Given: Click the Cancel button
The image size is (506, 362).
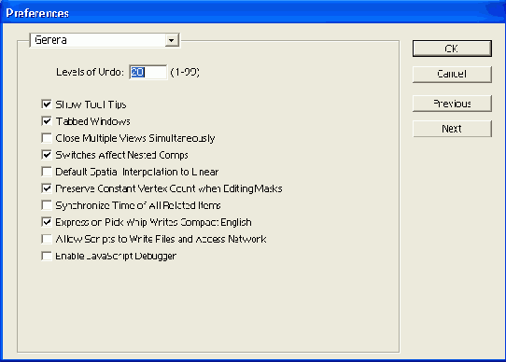Looking at the screenshot, I should [x=452, y=75].
